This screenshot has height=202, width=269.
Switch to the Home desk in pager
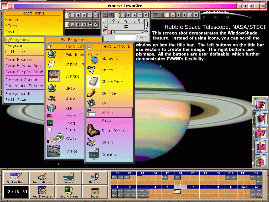point(243,187)
